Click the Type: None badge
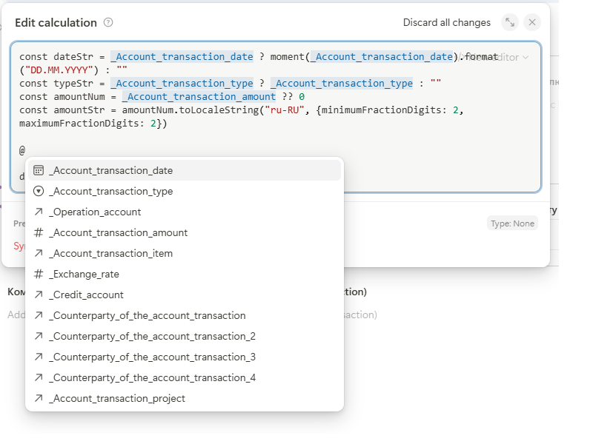593x444 pixels. (512, 223)
